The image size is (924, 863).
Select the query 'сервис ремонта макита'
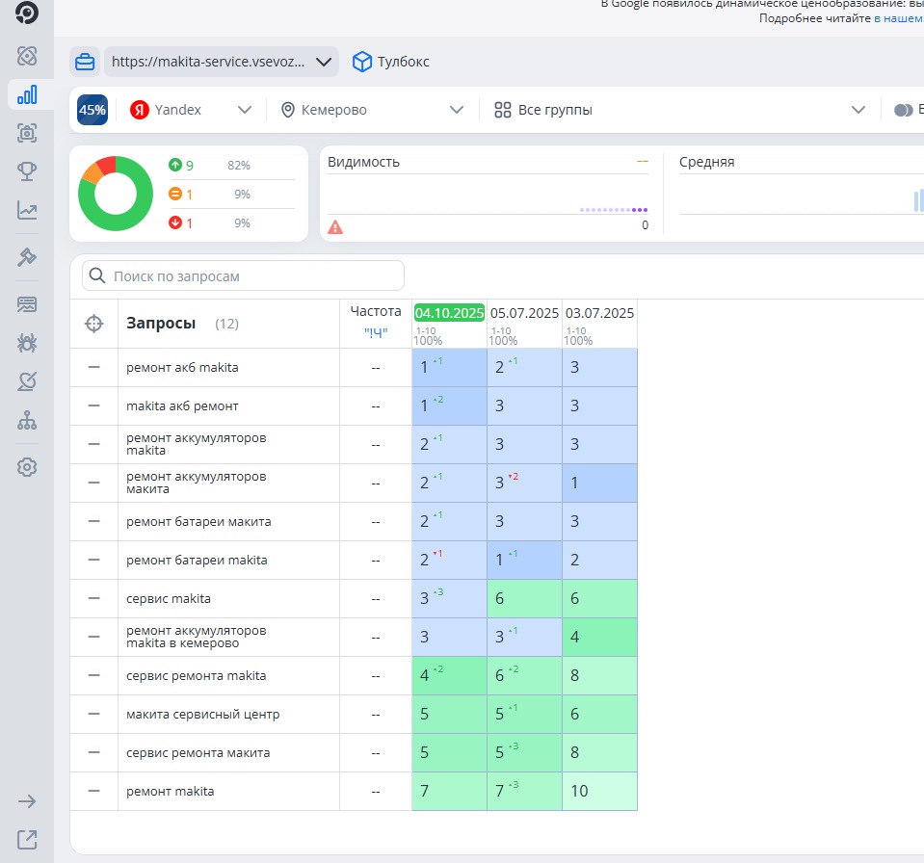click(198, 753)
